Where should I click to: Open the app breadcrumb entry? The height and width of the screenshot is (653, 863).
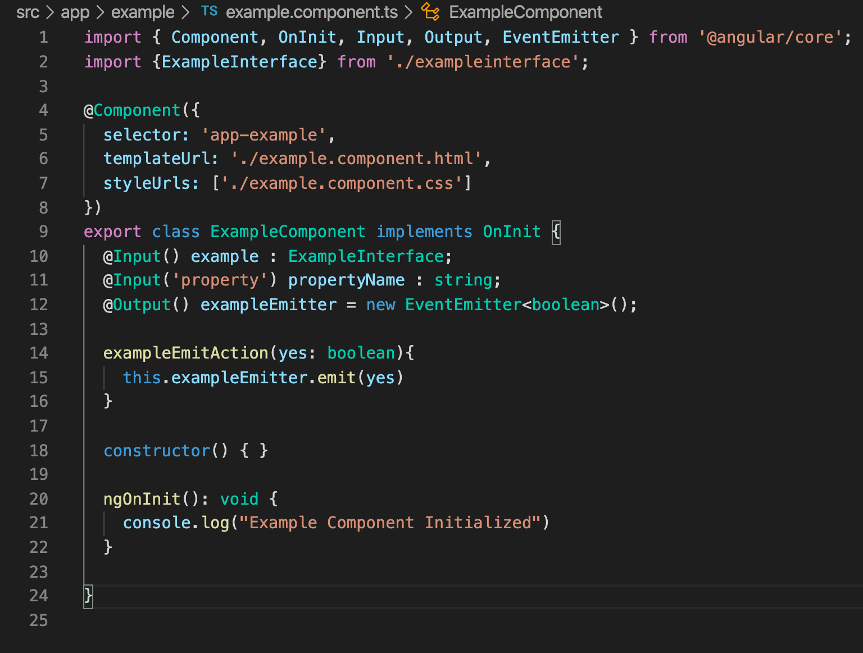(x=75, y=11)
